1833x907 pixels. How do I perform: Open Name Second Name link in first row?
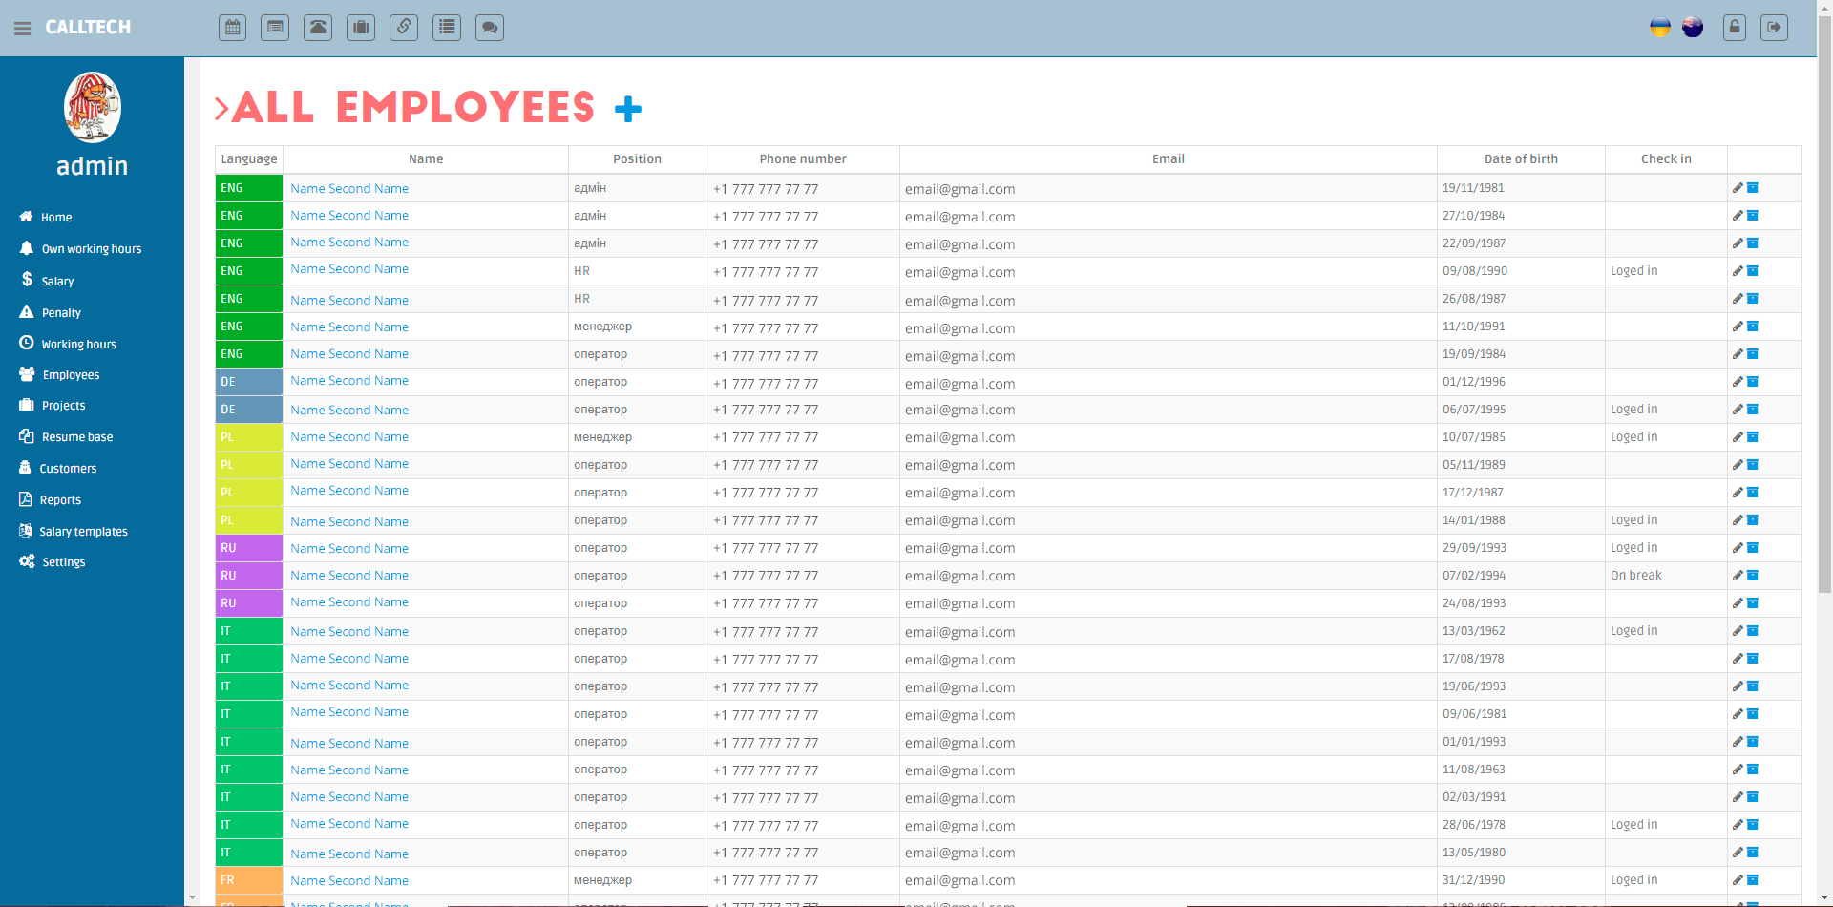pyautogui.click(x=349, y=189)
